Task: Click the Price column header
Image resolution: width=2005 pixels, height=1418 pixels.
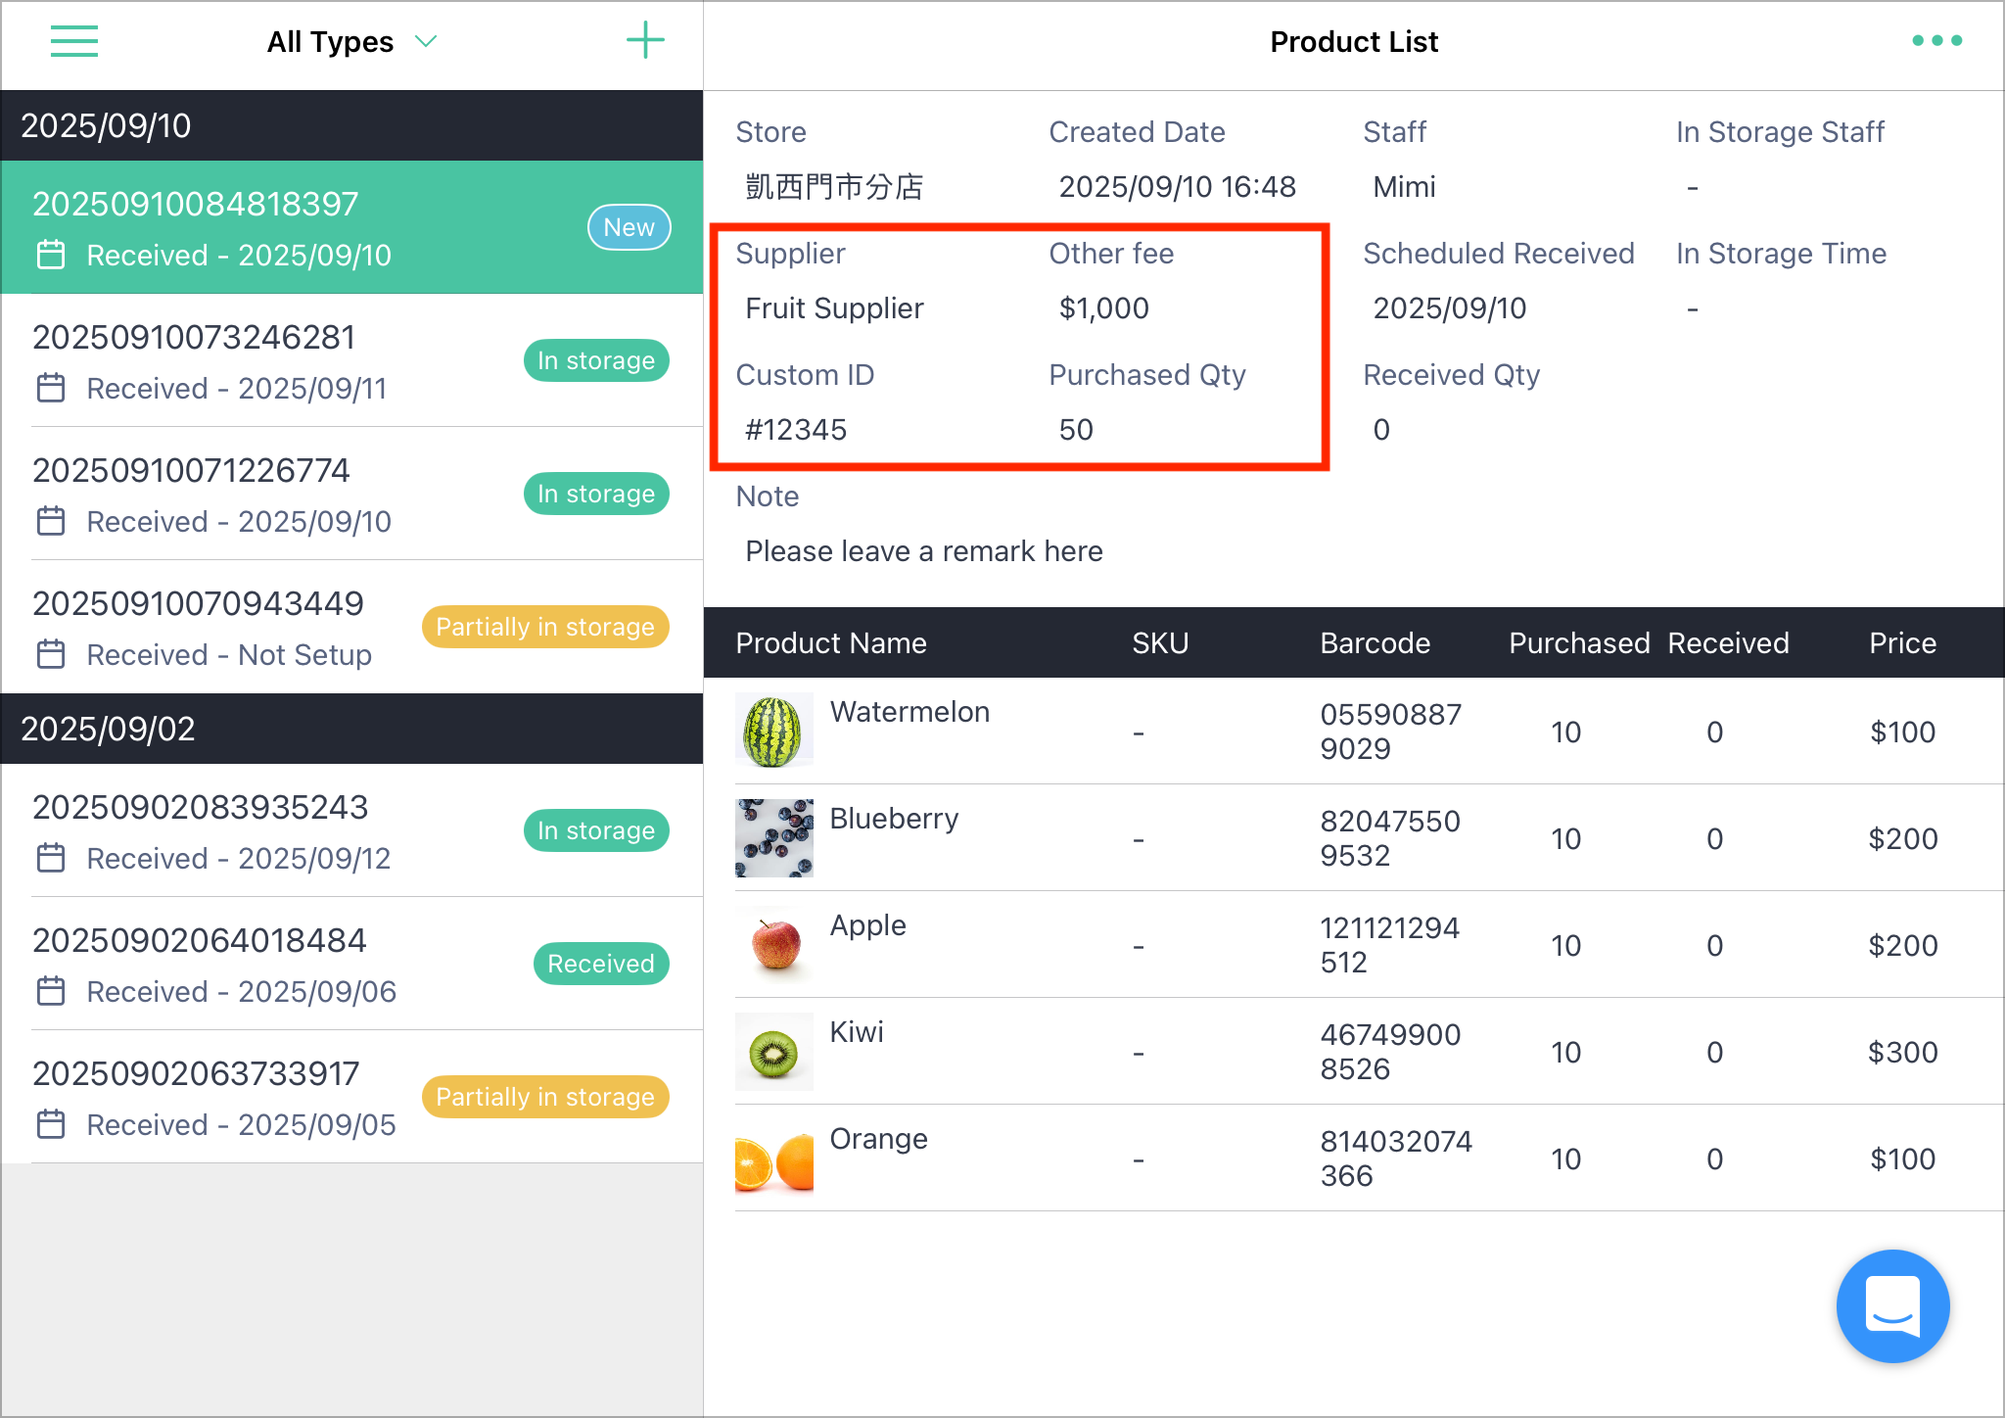Action: pyautogui.click(x=1902, y=643)
